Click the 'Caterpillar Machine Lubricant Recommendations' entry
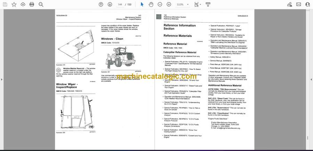 click(x=228, y=47)
